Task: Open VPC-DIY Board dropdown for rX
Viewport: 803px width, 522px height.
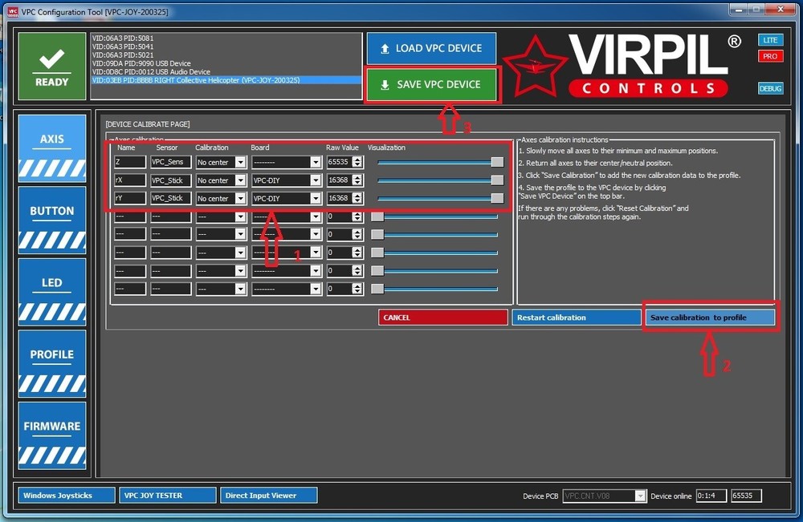Action: coord(316,180)
